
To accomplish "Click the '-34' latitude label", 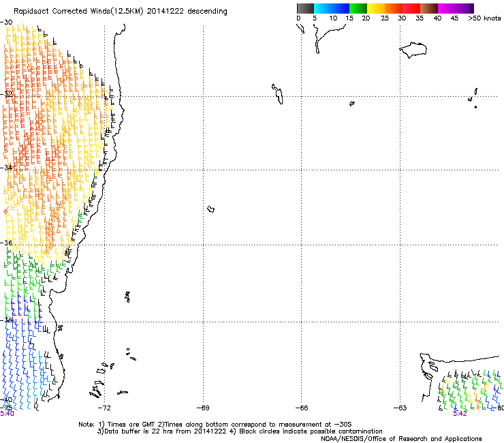I will point(6,168).
